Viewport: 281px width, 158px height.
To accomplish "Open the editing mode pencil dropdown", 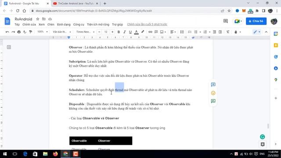I will (x=256, y=32).
